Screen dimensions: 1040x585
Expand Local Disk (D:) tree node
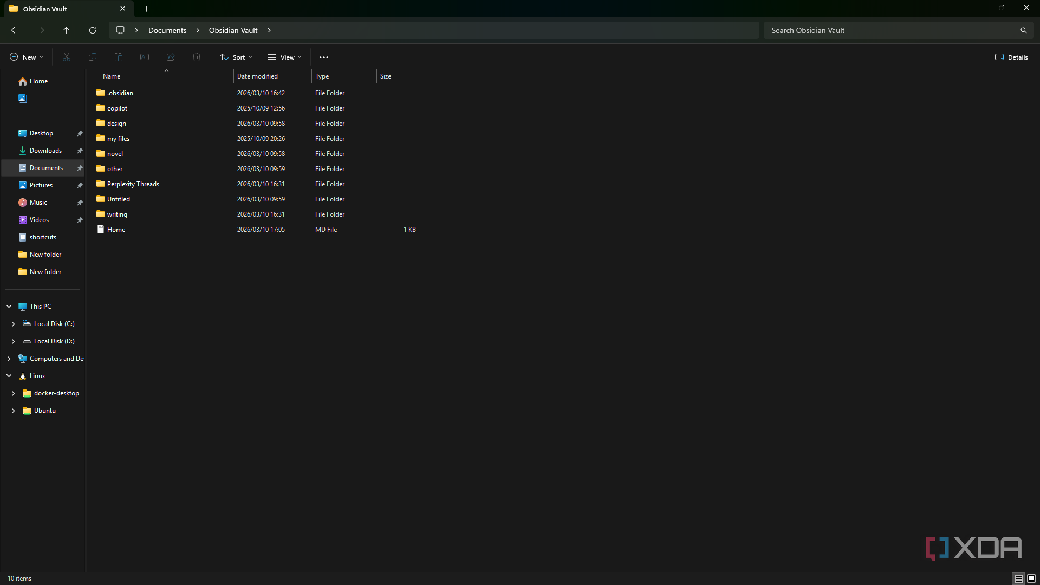click(13, 341)
